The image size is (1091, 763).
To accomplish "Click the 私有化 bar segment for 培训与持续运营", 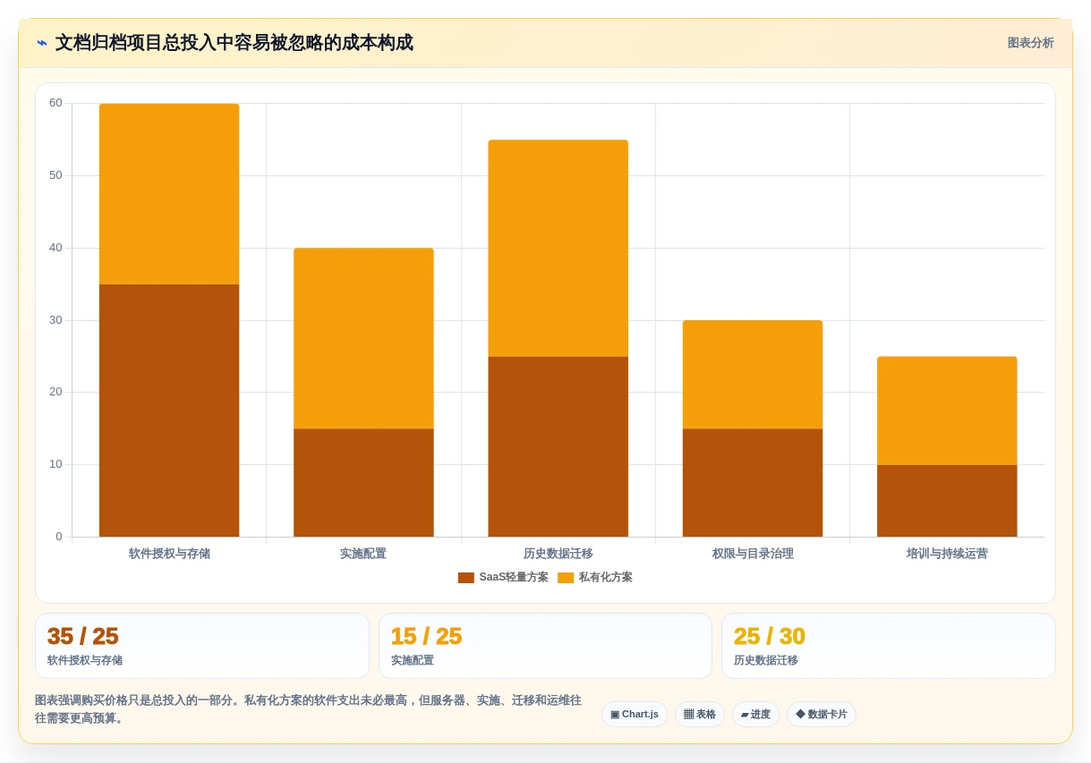I will (x=947, y=411).
